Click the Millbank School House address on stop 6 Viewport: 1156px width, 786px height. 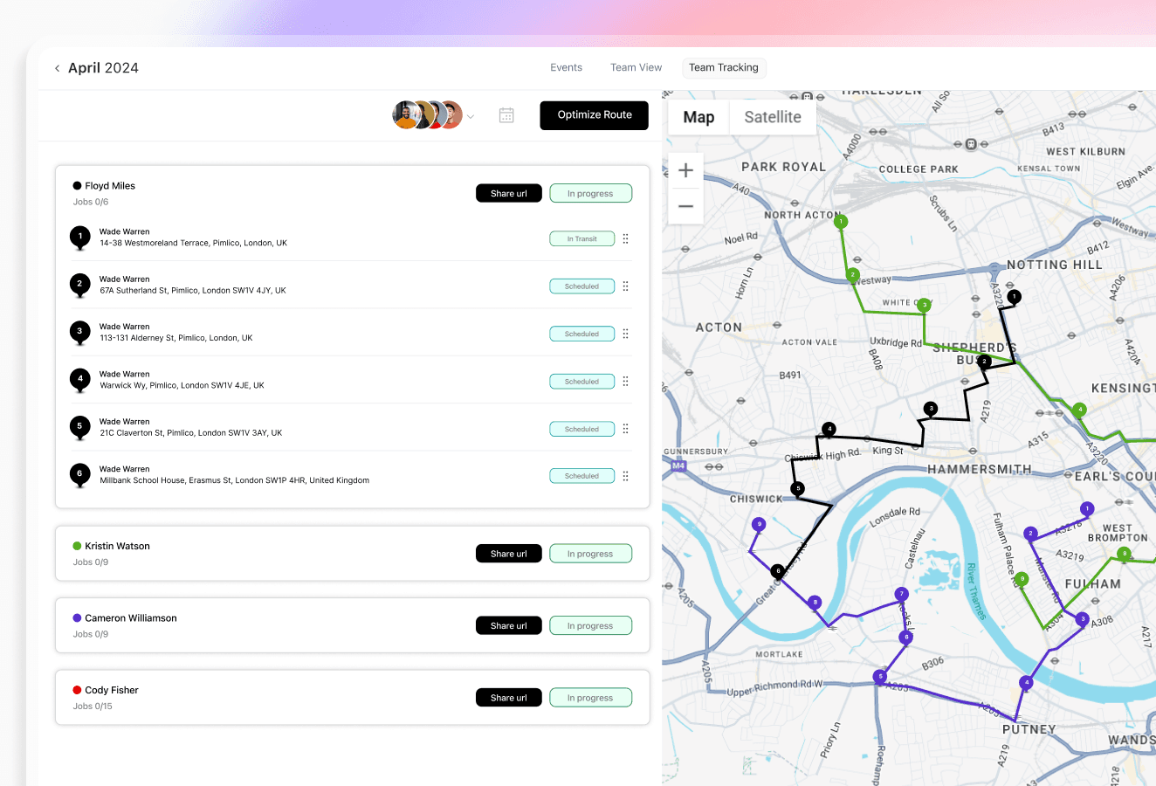(233, 479)
